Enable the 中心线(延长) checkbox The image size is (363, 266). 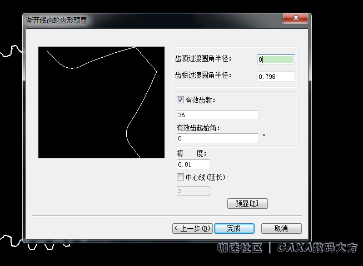pyautogui.click(x=180, y=177)
